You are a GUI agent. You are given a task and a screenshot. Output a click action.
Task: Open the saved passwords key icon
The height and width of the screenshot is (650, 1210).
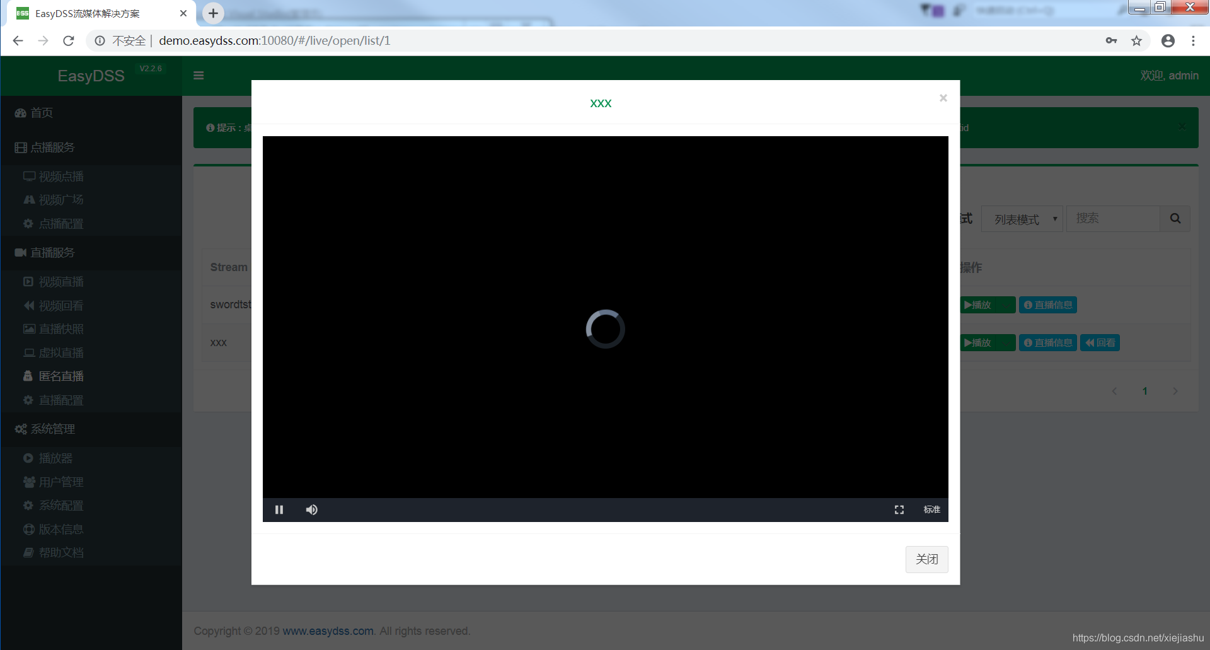pos(1111,41)
